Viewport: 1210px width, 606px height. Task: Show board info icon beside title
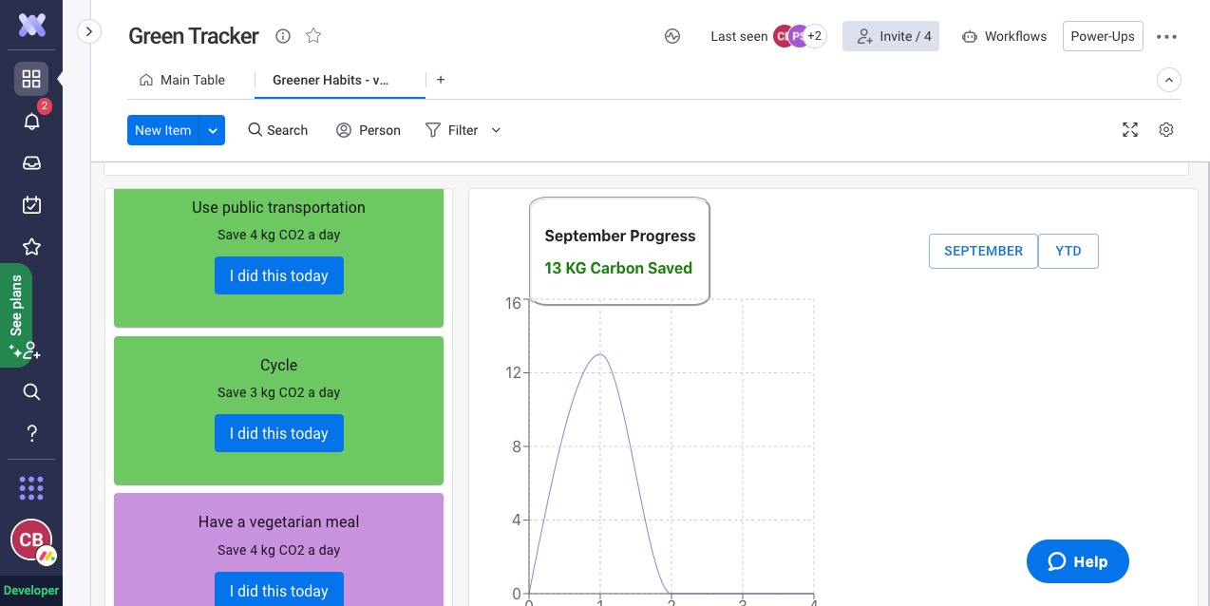(x=283, y=36)
